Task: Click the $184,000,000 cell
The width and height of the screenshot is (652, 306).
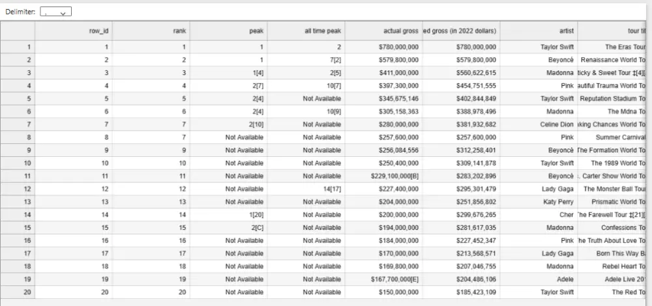Action: (383, 240)
